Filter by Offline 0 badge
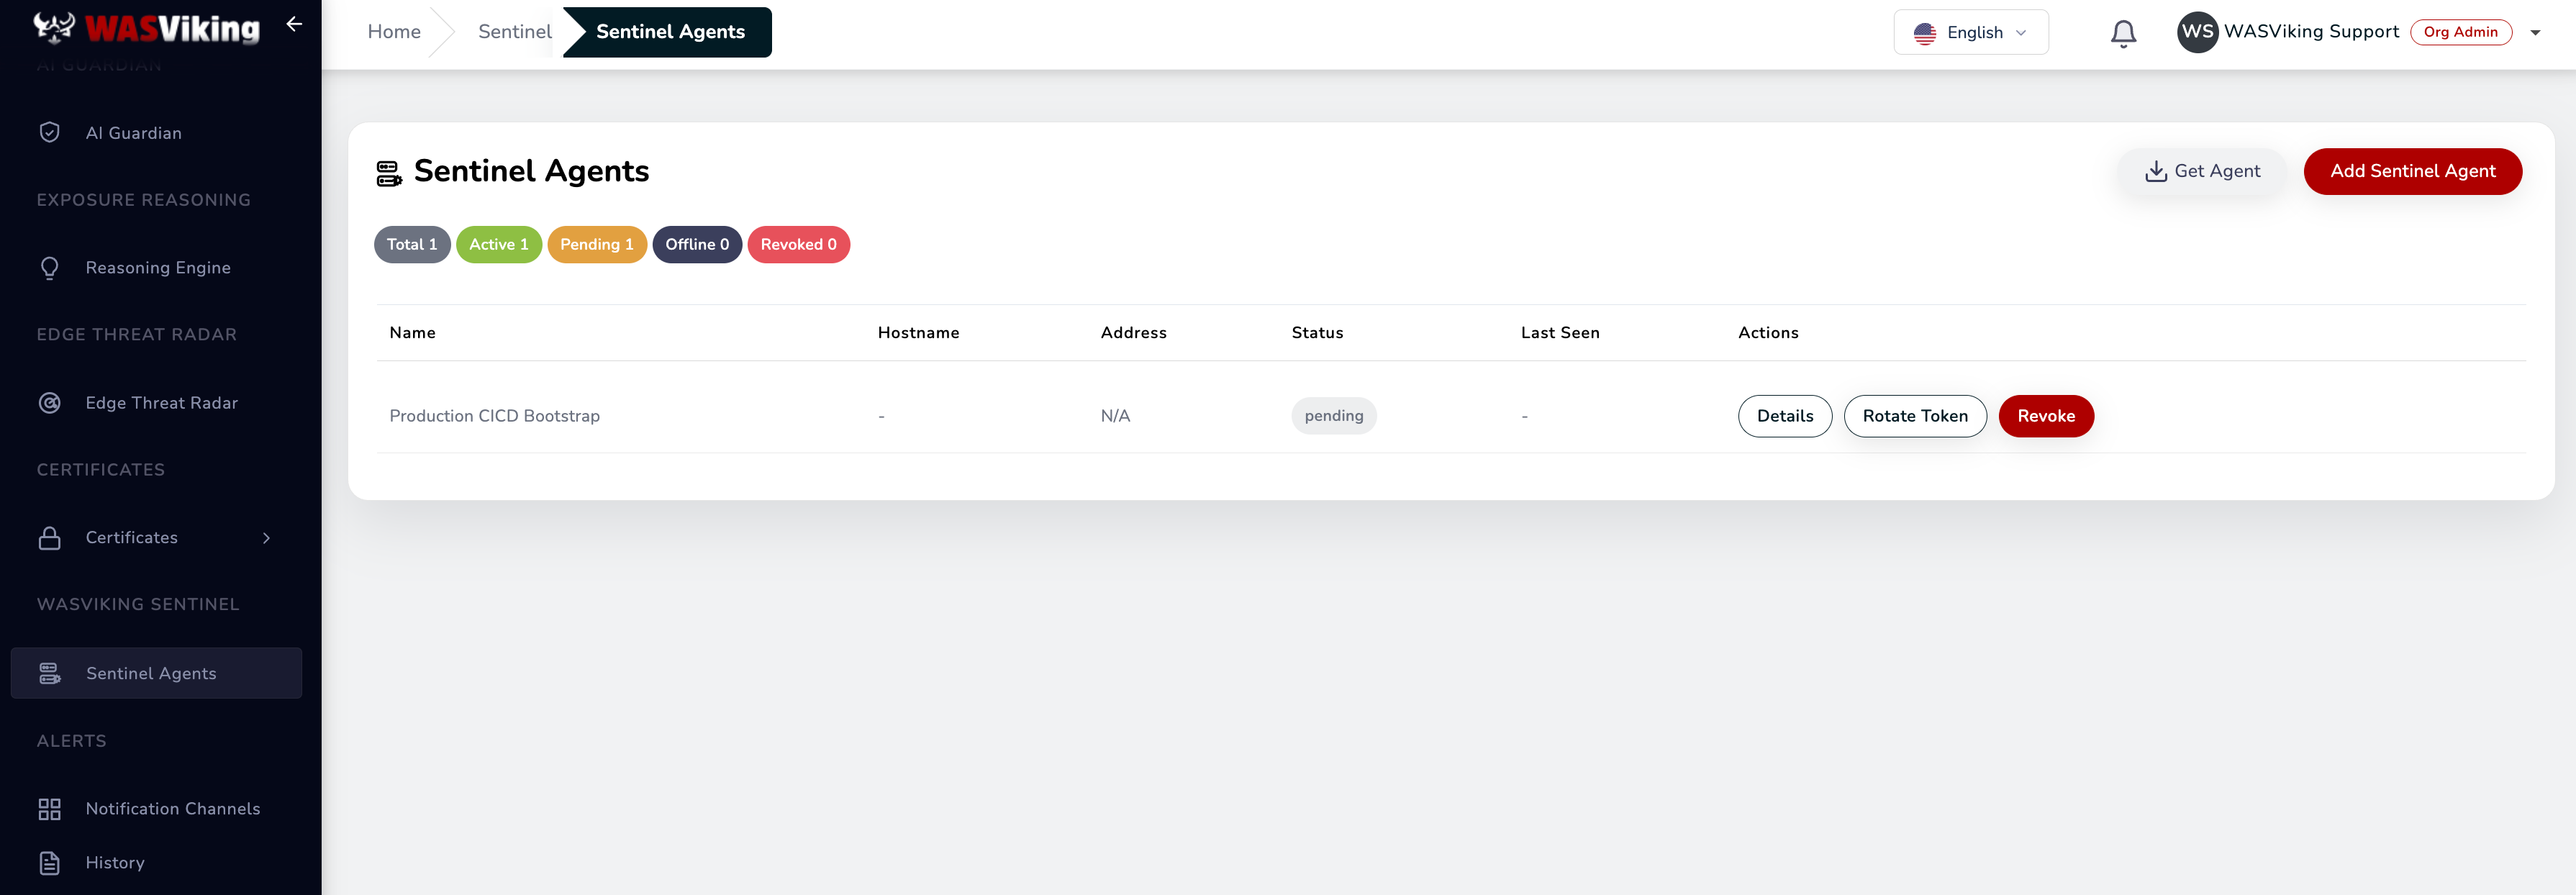 pyautogui.click(x=697, y=245)
